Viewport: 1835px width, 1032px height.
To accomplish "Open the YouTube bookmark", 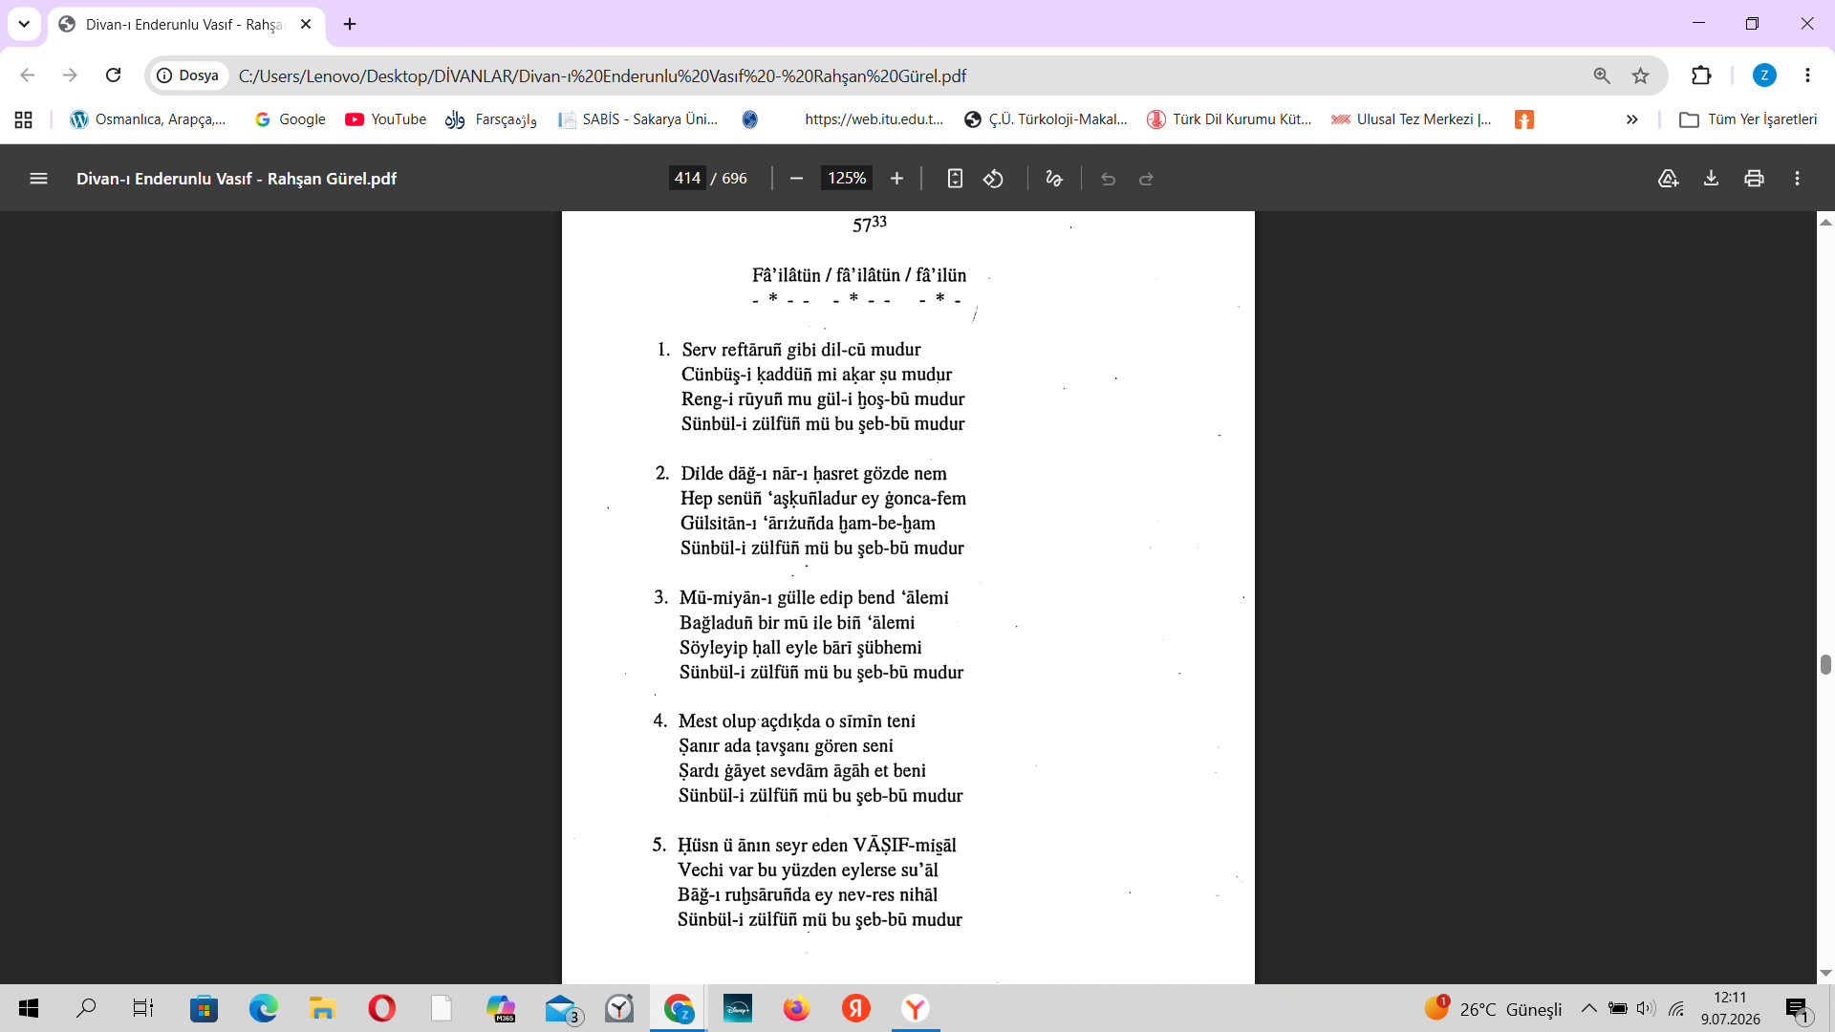I will 386,119.
